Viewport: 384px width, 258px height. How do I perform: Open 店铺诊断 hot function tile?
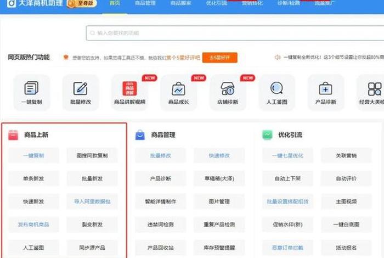pos(228,92)
